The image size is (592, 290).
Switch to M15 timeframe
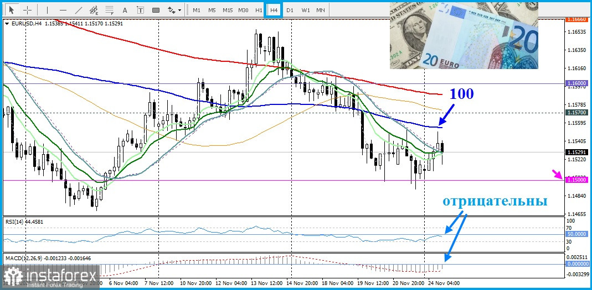(x=228, y=10)
